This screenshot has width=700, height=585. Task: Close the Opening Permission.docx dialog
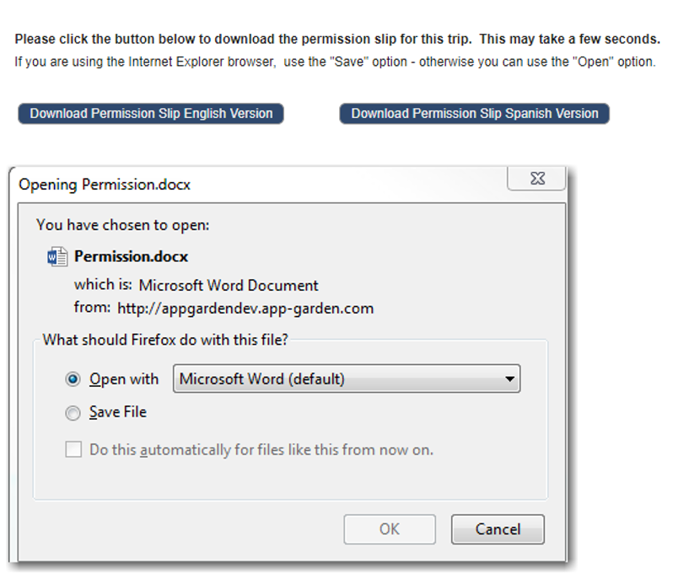click(536, 179)
